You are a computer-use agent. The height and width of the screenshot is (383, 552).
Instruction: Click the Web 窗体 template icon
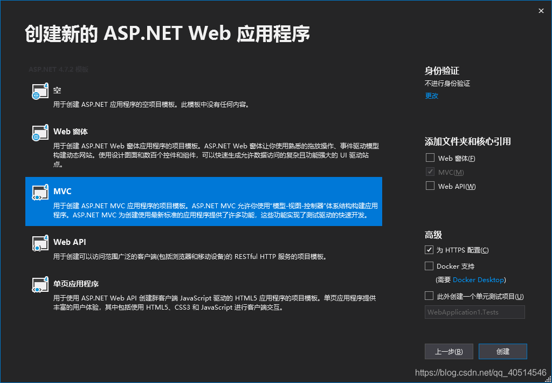coord(40,133)
